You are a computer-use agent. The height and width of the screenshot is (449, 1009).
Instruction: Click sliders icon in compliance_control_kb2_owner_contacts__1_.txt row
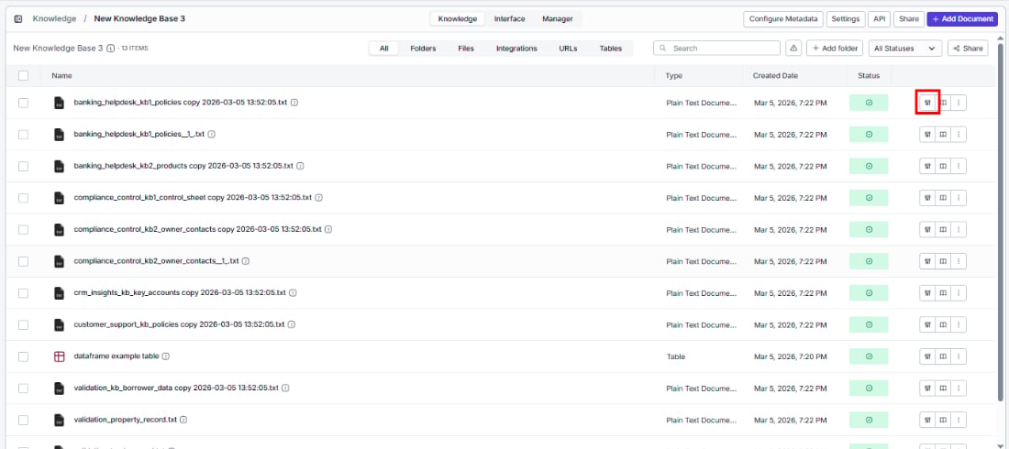[x=927, y=261]
